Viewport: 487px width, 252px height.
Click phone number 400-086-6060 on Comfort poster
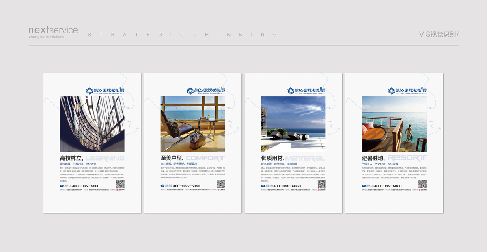click(186, 186)
